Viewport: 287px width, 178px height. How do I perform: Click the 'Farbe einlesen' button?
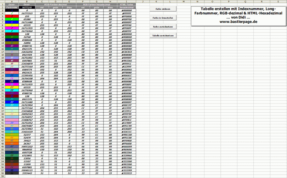[x=163, y=9]
